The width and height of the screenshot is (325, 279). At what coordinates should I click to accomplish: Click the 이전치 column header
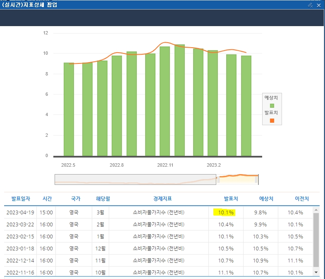[302, 199]
